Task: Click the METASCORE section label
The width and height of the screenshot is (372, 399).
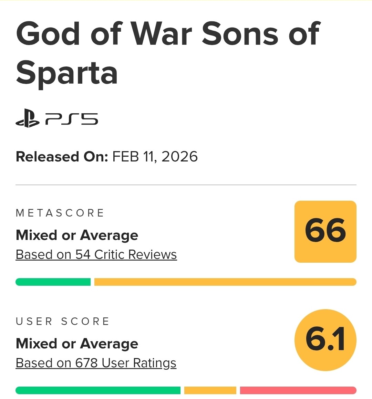Action: tap(60, 213)
